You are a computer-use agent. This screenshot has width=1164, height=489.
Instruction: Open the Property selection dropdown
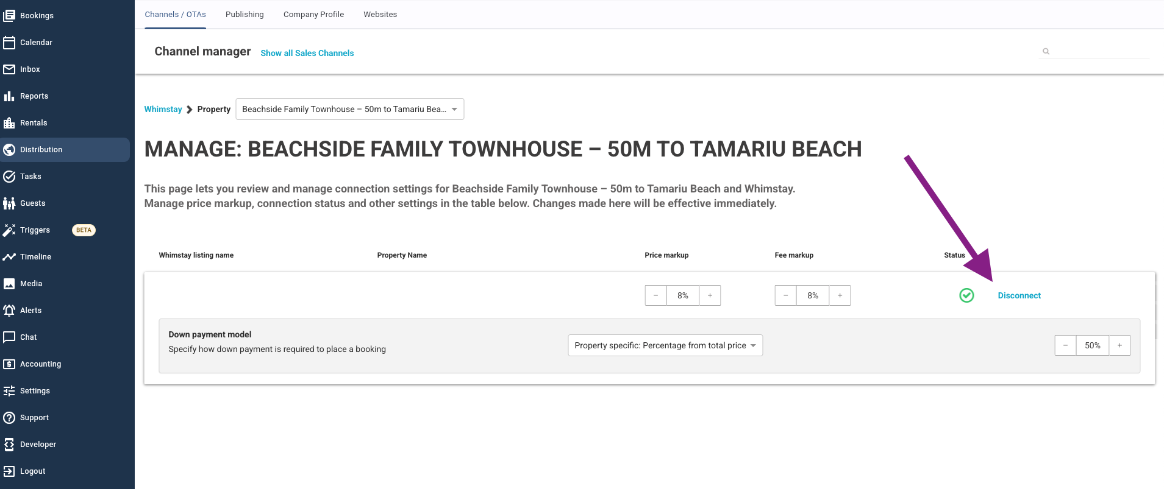[x=349, y=109]
